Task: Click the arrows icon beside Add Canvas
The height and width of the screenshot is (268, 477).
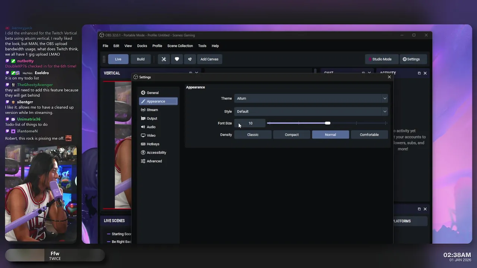Action: pyautogui.click(x=190, y=59)
